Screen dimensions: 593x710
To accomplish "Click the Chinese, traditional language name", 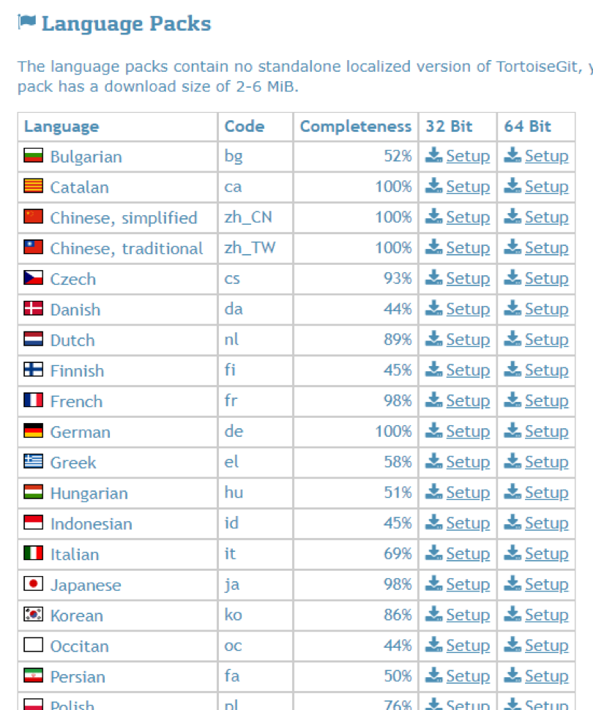I will pos(127,249).
